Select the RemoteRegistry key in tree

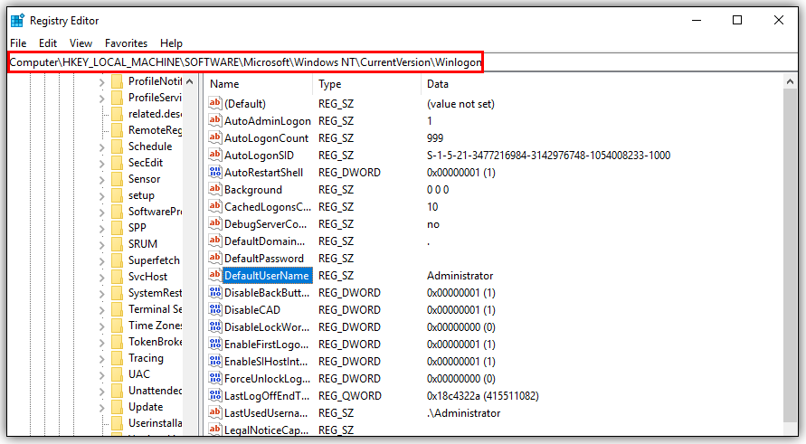[156, 130]
